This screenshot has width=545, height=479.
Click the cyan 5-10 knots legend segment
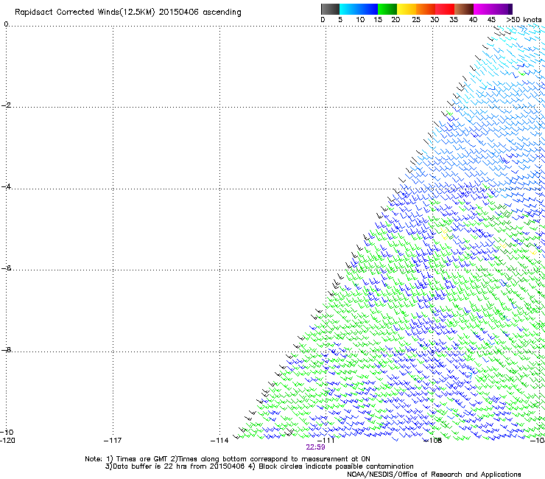(x=349, y=9)
